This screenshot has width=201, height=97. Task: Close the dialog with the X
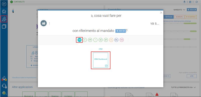click(x=161, y=13)
